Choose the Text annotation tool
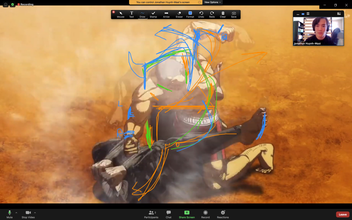The image size is (352, 220). coord(131,14)
